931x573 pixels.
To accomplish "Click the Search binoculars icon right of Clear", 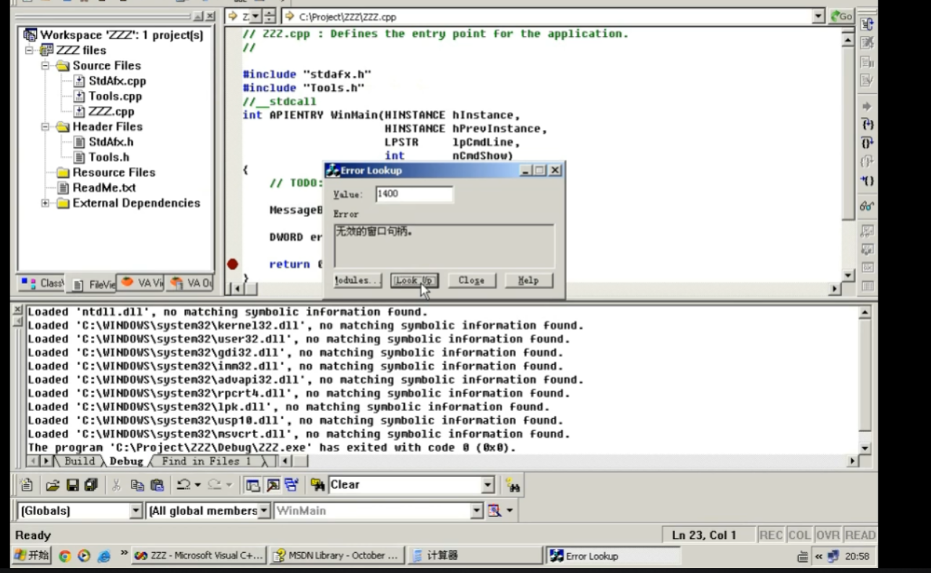I will point(512,486).
